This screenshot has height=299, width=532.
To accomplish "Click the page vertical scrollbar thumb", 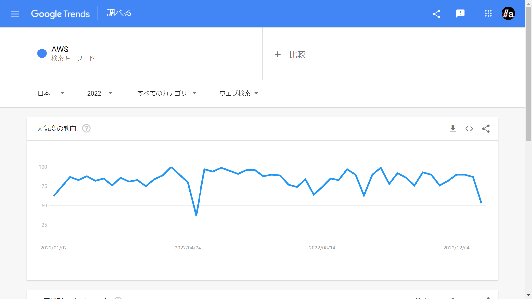I will tap(528, 73).
